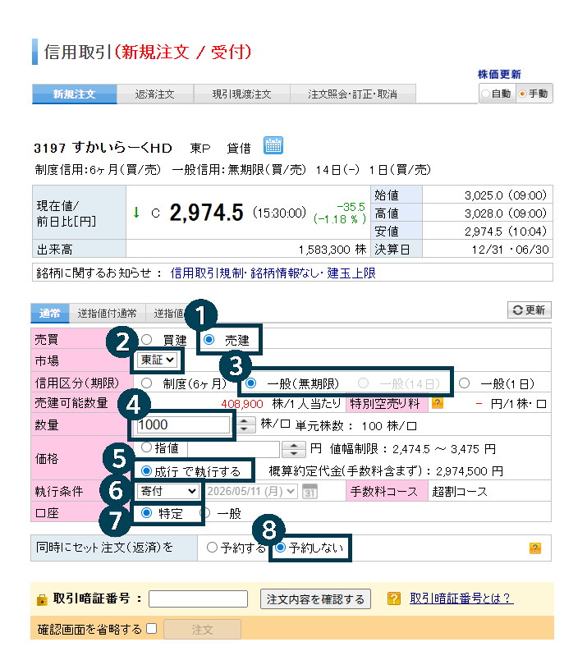The width and height of the screenshot is (587, 665).
Task: Open the 寄付 execution condition dropdown
Action: pyautogui.click(x=167, y=491)
